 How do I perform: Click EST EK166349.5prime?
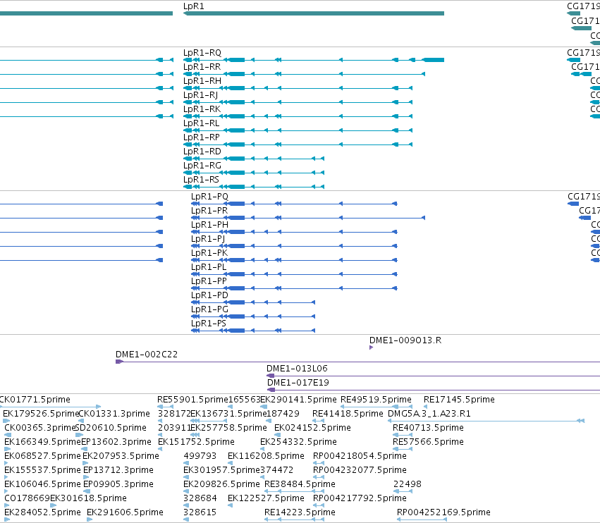[42, 442]
